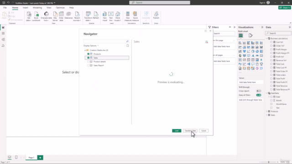Expand the Products table in Data pane
Screen dimensions: 292x164
(266, 111)
